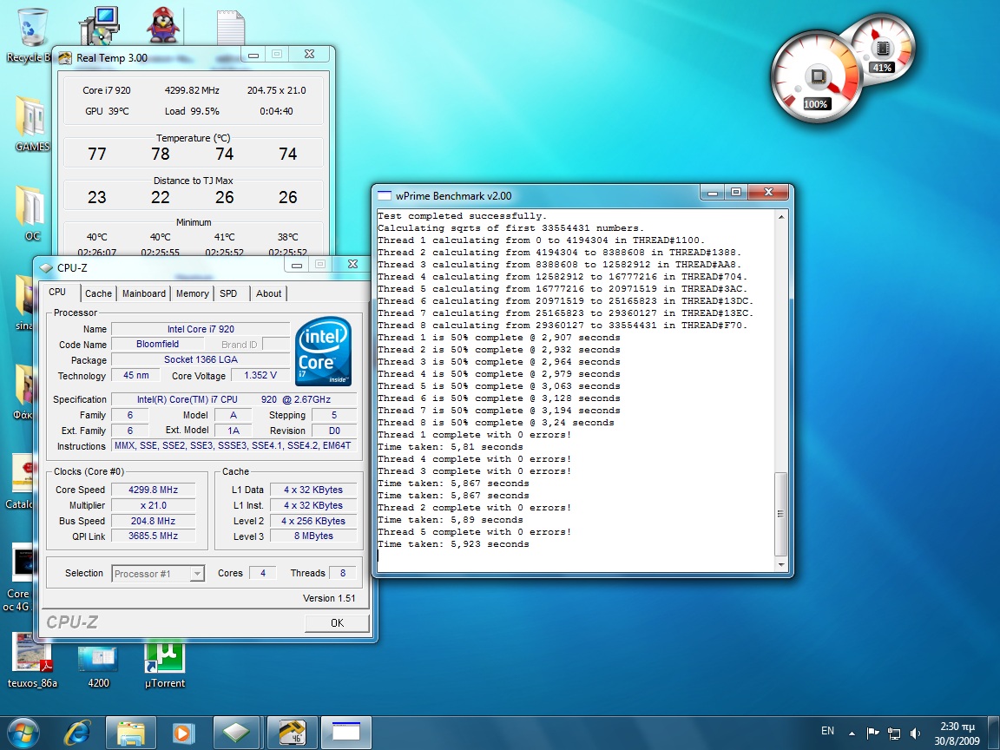1000x750 pixels.
Task: Open the Memory tab in CPU-Z
Action: pos(192,293)
